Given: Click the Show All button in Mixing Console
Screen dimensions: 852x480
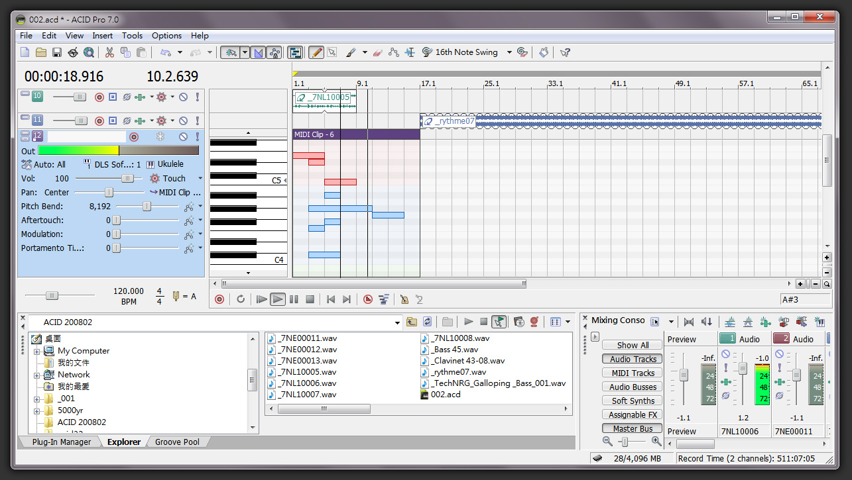Looking at the screenshot, I should pyautogui.click(x=633, y=345).
